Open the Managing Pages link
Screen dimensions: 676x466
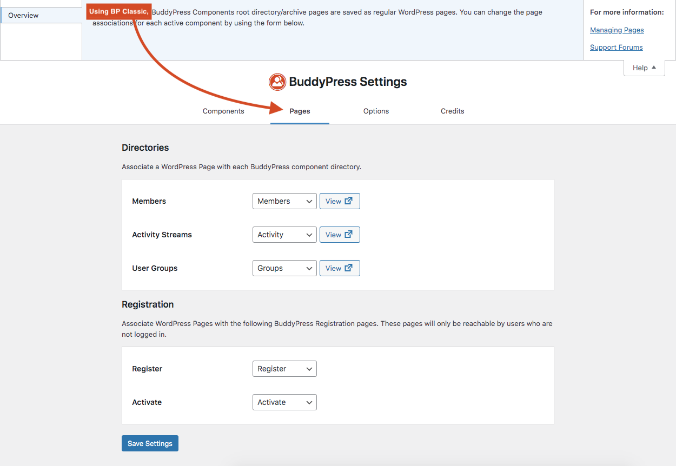pos(617,30)
